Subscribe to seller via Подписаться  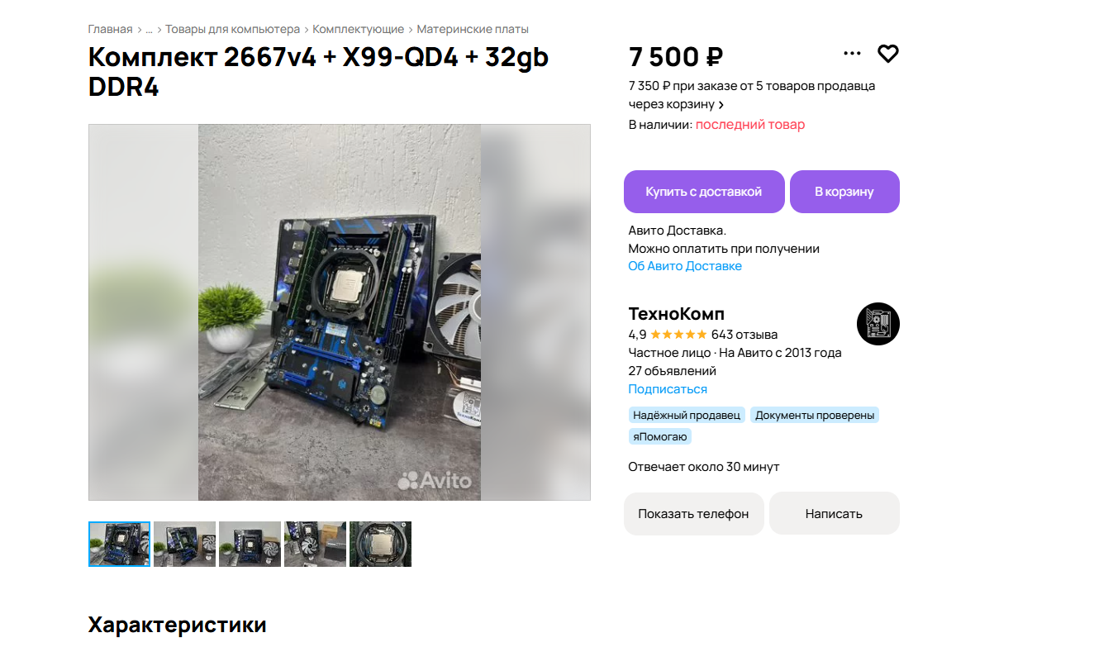668,389
